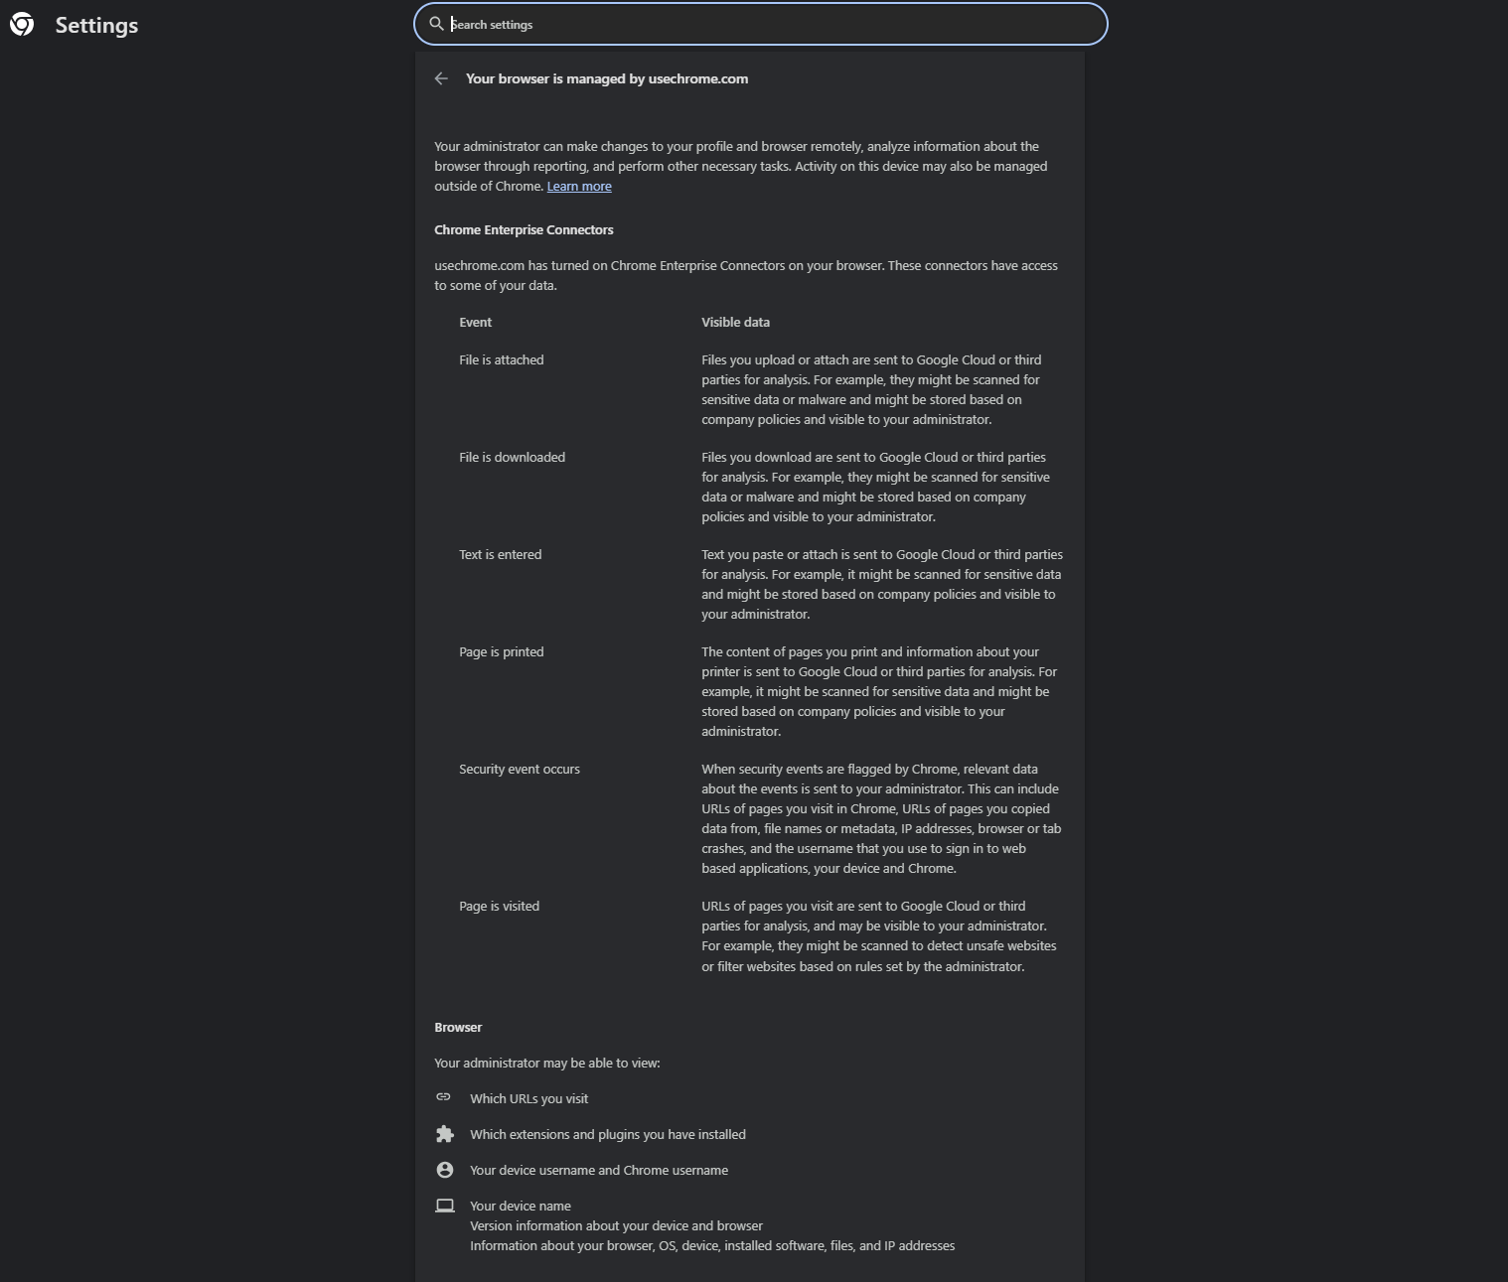The height and width of the screenshot is (1282, 1508).
Task: Go back using the left arrow
Action: tap(442, 79)
